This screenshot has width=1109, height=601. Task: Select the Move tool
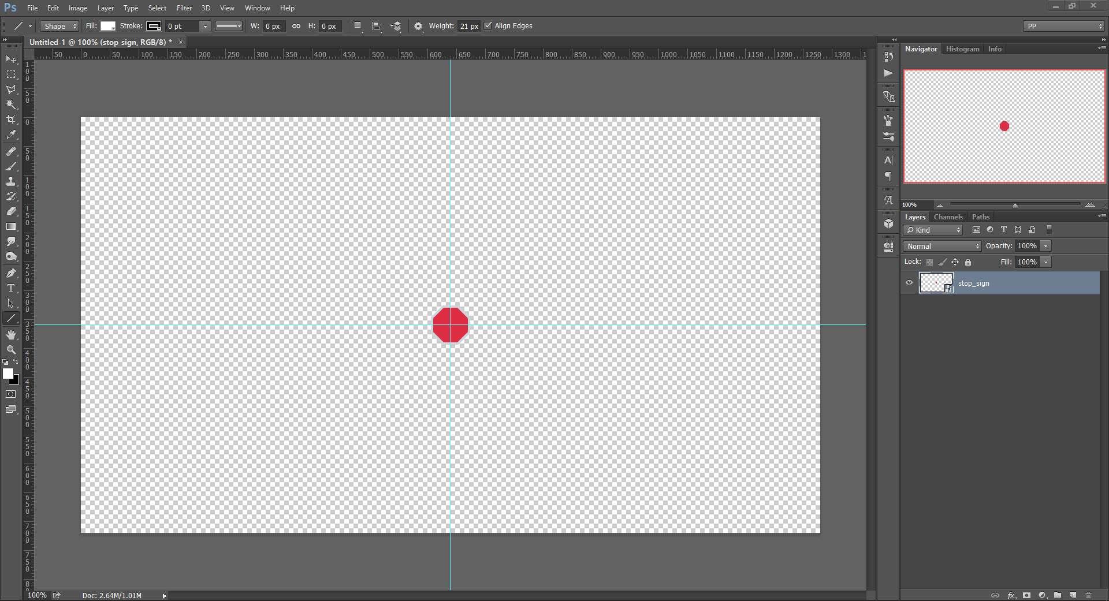coord(11,59)
